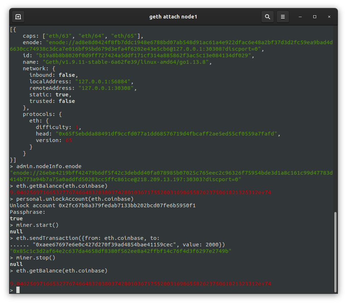Click the 'geth attach node1' title
347x304 pixels.
click(x=173, y=17)
